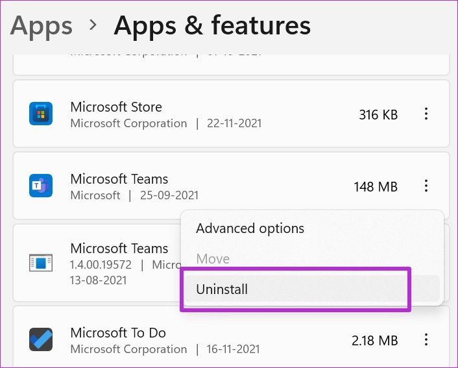The image size is (458, 368).
Task: Click the 316 KB size label
Action: pos(378,115)
